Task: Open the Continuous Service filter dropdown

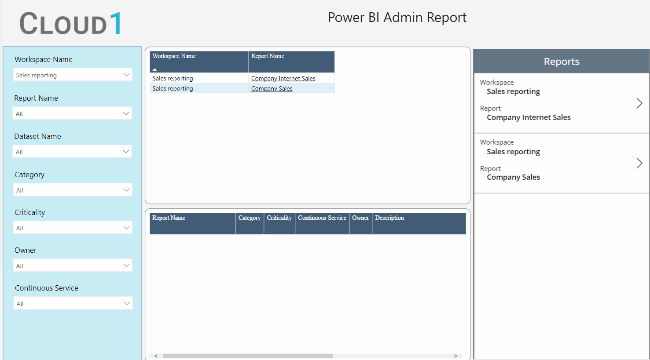Action: click(x=73, y=303)
